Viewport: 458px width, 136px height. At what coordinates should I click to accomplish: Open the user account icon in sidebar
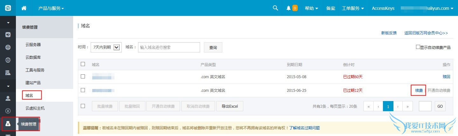click(8, 98)
